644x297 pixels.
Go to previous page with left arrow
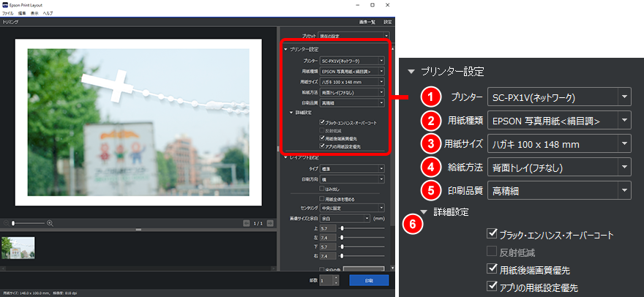coord(247,222)
